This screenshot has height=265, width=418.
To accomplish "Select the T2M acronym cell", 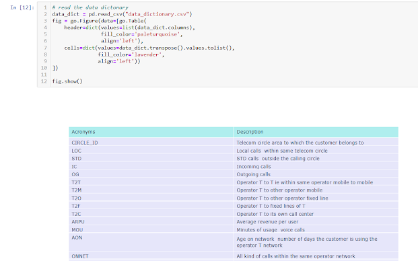I will (x=151, y=190).
